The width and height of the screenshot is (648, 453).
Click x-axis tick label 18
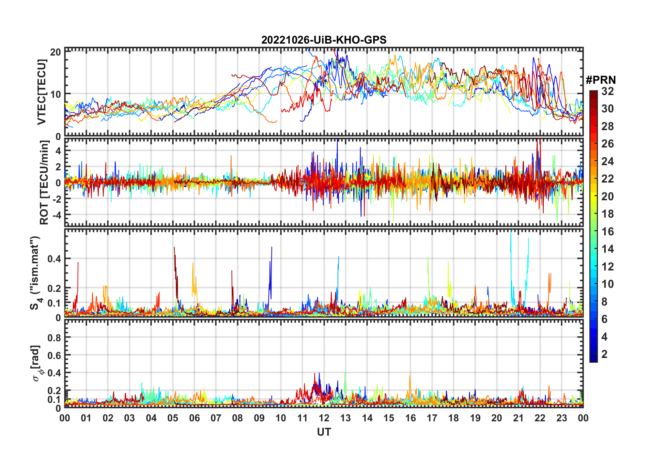tap(453, 418)
